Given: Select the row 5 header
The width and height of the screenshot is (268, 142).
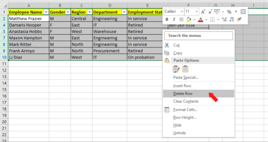Looking at the screenshot, I should [x=4, y=32].
